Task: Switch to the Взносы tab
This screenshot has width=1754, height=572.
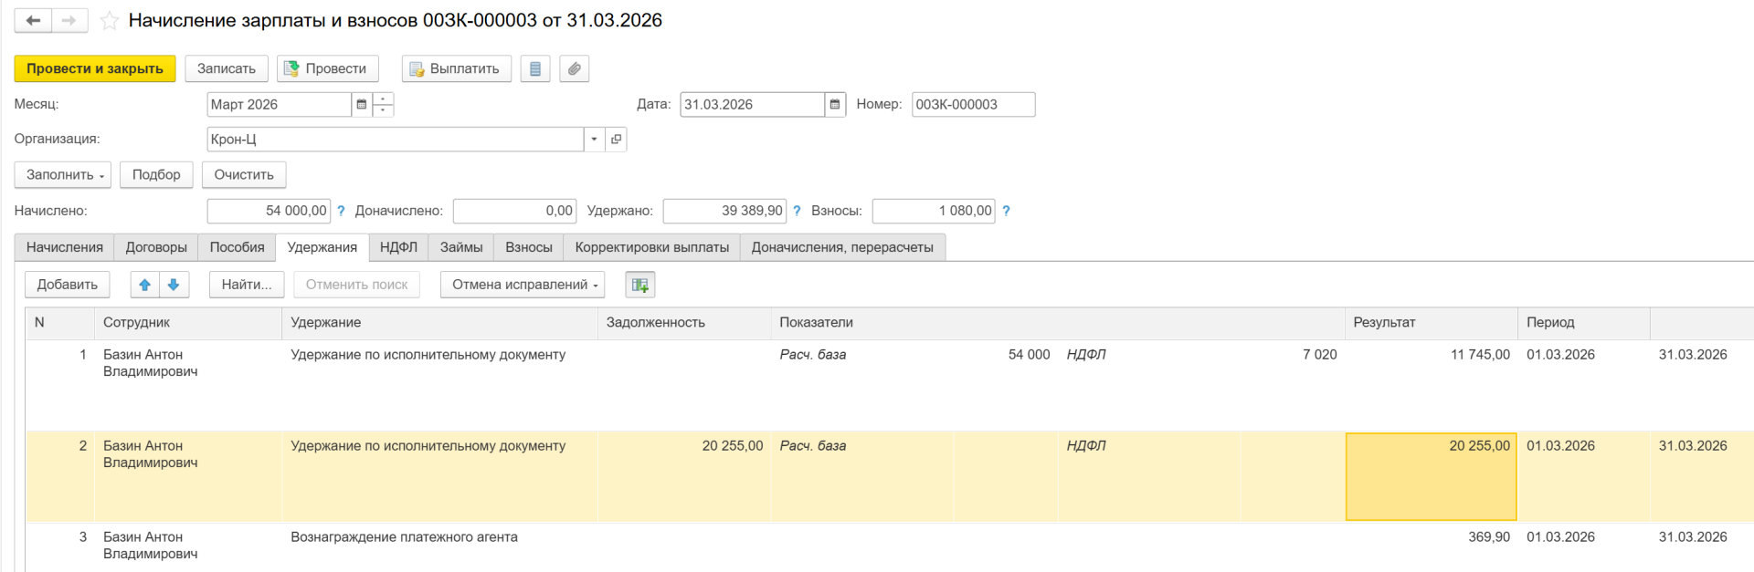Action: tap(529, 247)
